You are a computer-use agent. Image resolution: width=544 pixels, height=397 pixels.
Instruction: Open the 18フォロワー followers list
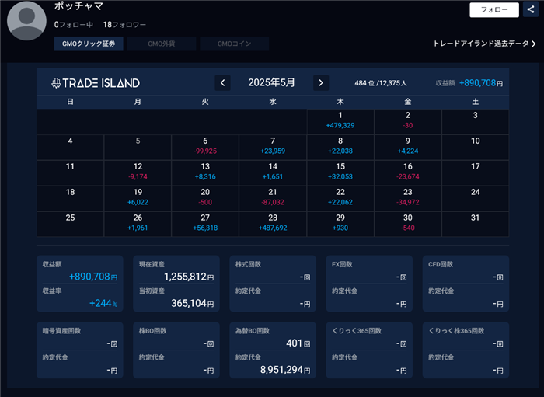[x=124, y=25]
